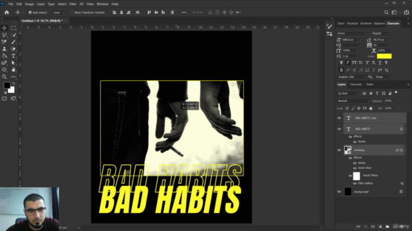The height and width of the screenshot is (231, 412).
Task: Select the Path Selection arrow tool
Action: pyautogui.click(x=13, y=63)
